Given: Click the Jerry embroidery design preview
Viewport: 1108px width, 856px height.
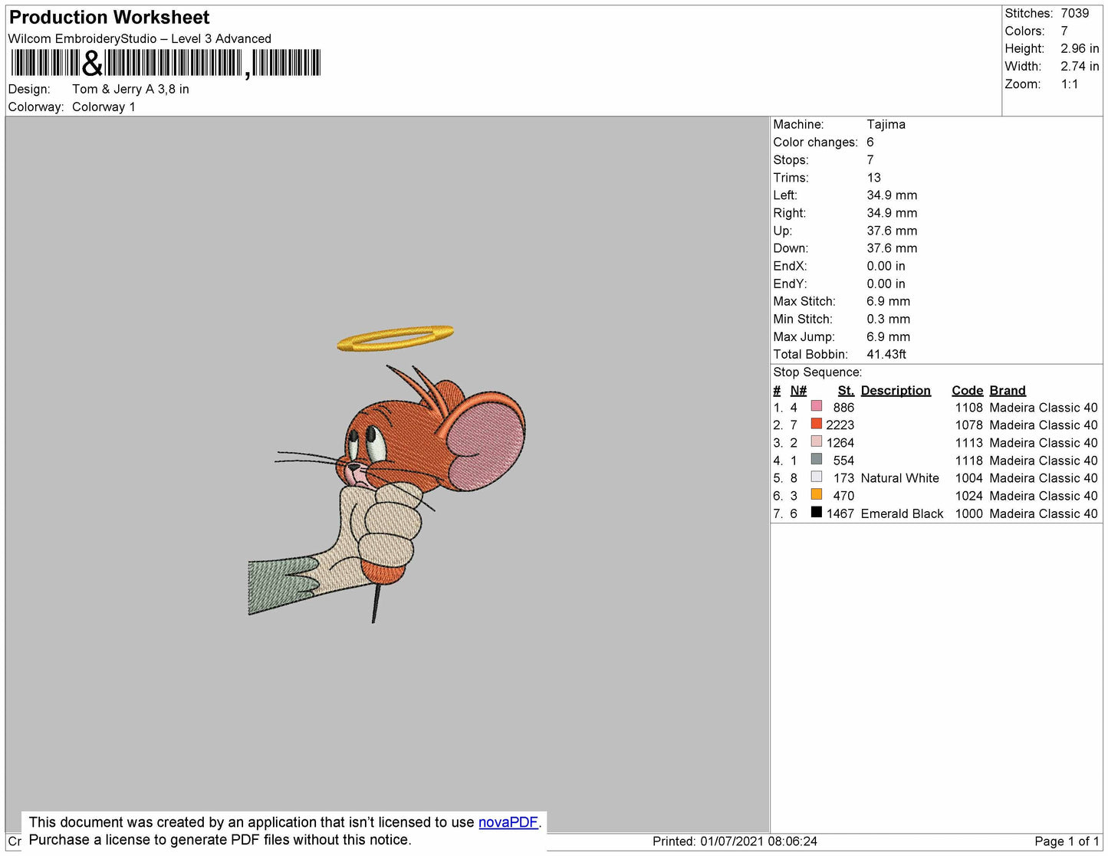Looking at the screenshot, I should click(x=387, y=474).
